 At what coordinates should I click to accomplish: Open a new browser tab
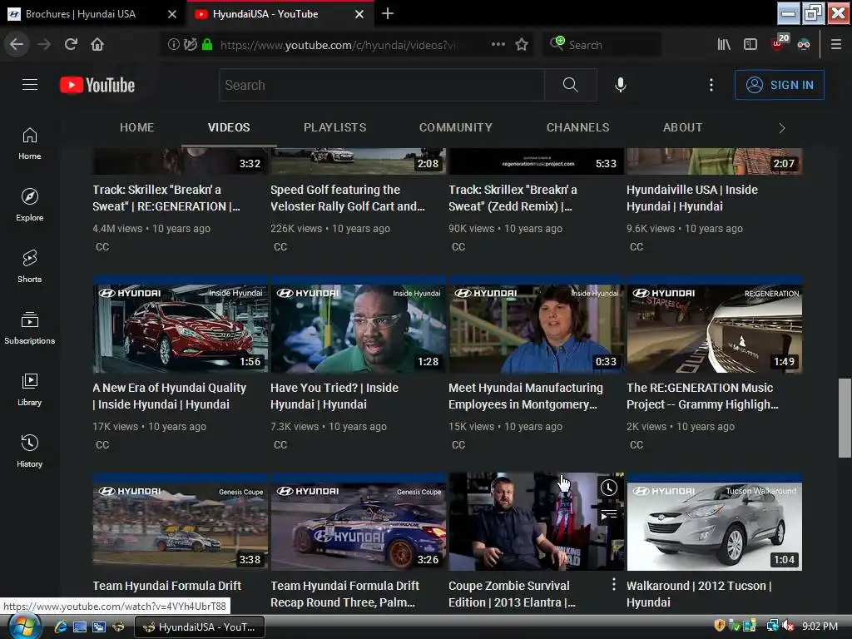point(388,13)
